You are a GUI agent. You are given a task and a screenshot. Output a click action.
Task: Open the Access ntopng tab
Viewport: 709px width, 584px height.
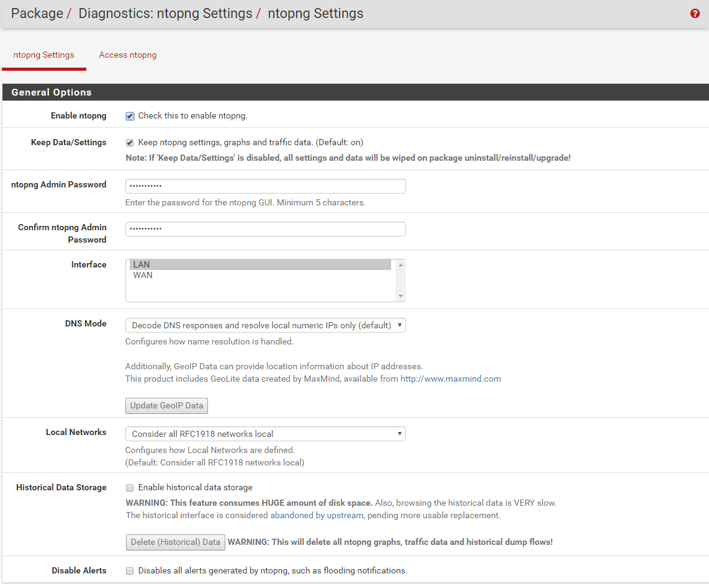point(127,55)
